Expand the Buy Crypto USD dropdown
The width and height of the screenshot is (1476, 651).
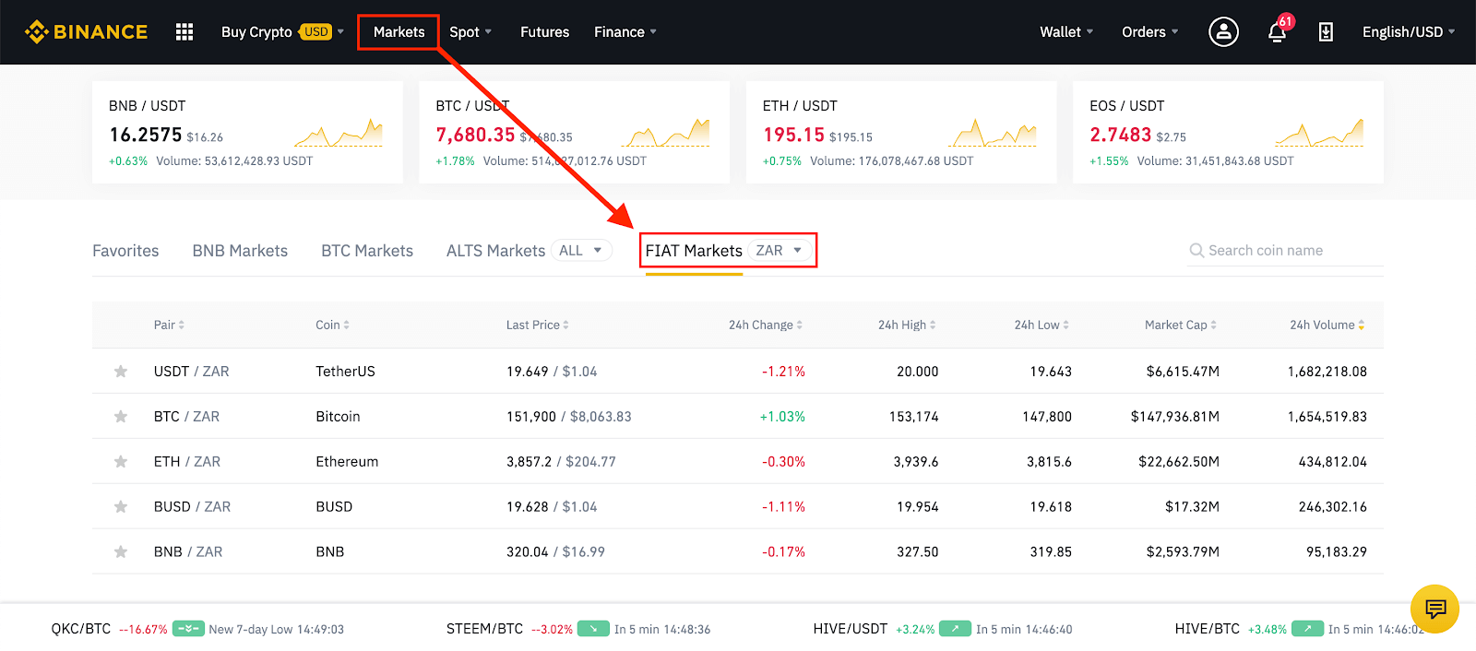(x=282, y=32)
